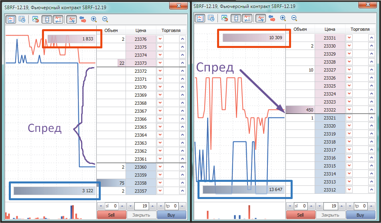Click red sell arrow at price 23358
The image size is (381, 223).
tap(160, 183)
